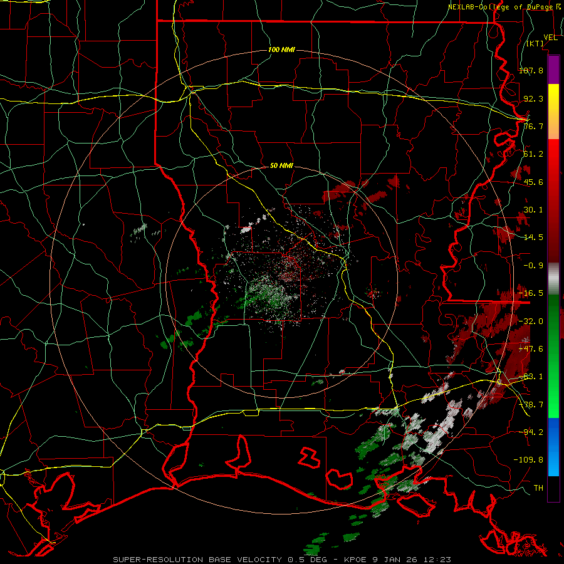
Task: Select the -109.8 velocity scale value
Action: [x=528, y=460]
